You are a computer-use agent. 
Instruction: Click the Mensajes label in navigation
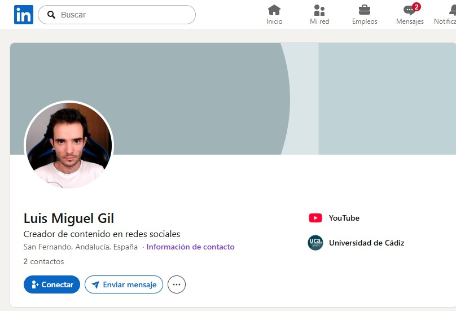coord(410,21)
